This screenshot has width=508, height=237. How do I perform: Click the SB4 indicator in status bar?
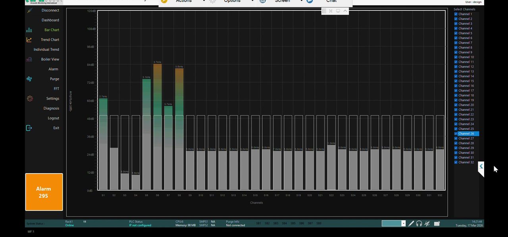point(284,224)
